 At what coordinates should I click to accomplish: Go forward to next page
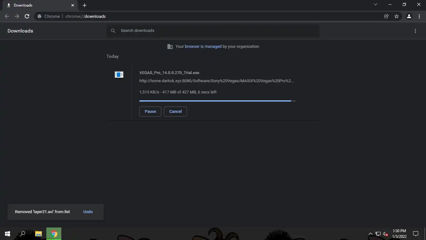(x=17, y=16)
